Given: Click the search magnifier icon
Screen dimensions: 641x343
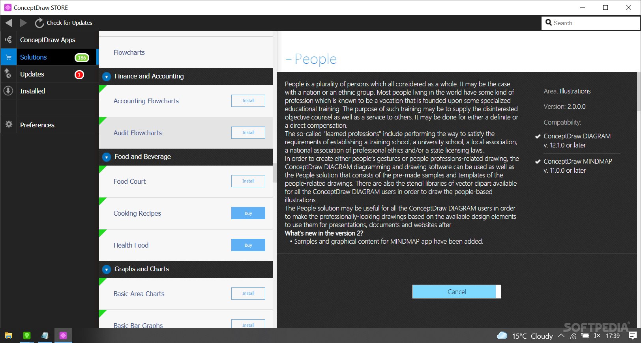Looking at the screenshot, I should 549,22.
